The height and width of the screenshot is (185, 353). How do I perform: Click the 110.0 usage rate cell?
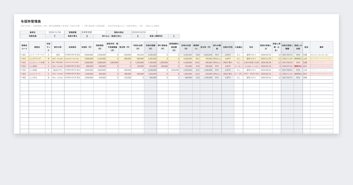coord(196,74)
